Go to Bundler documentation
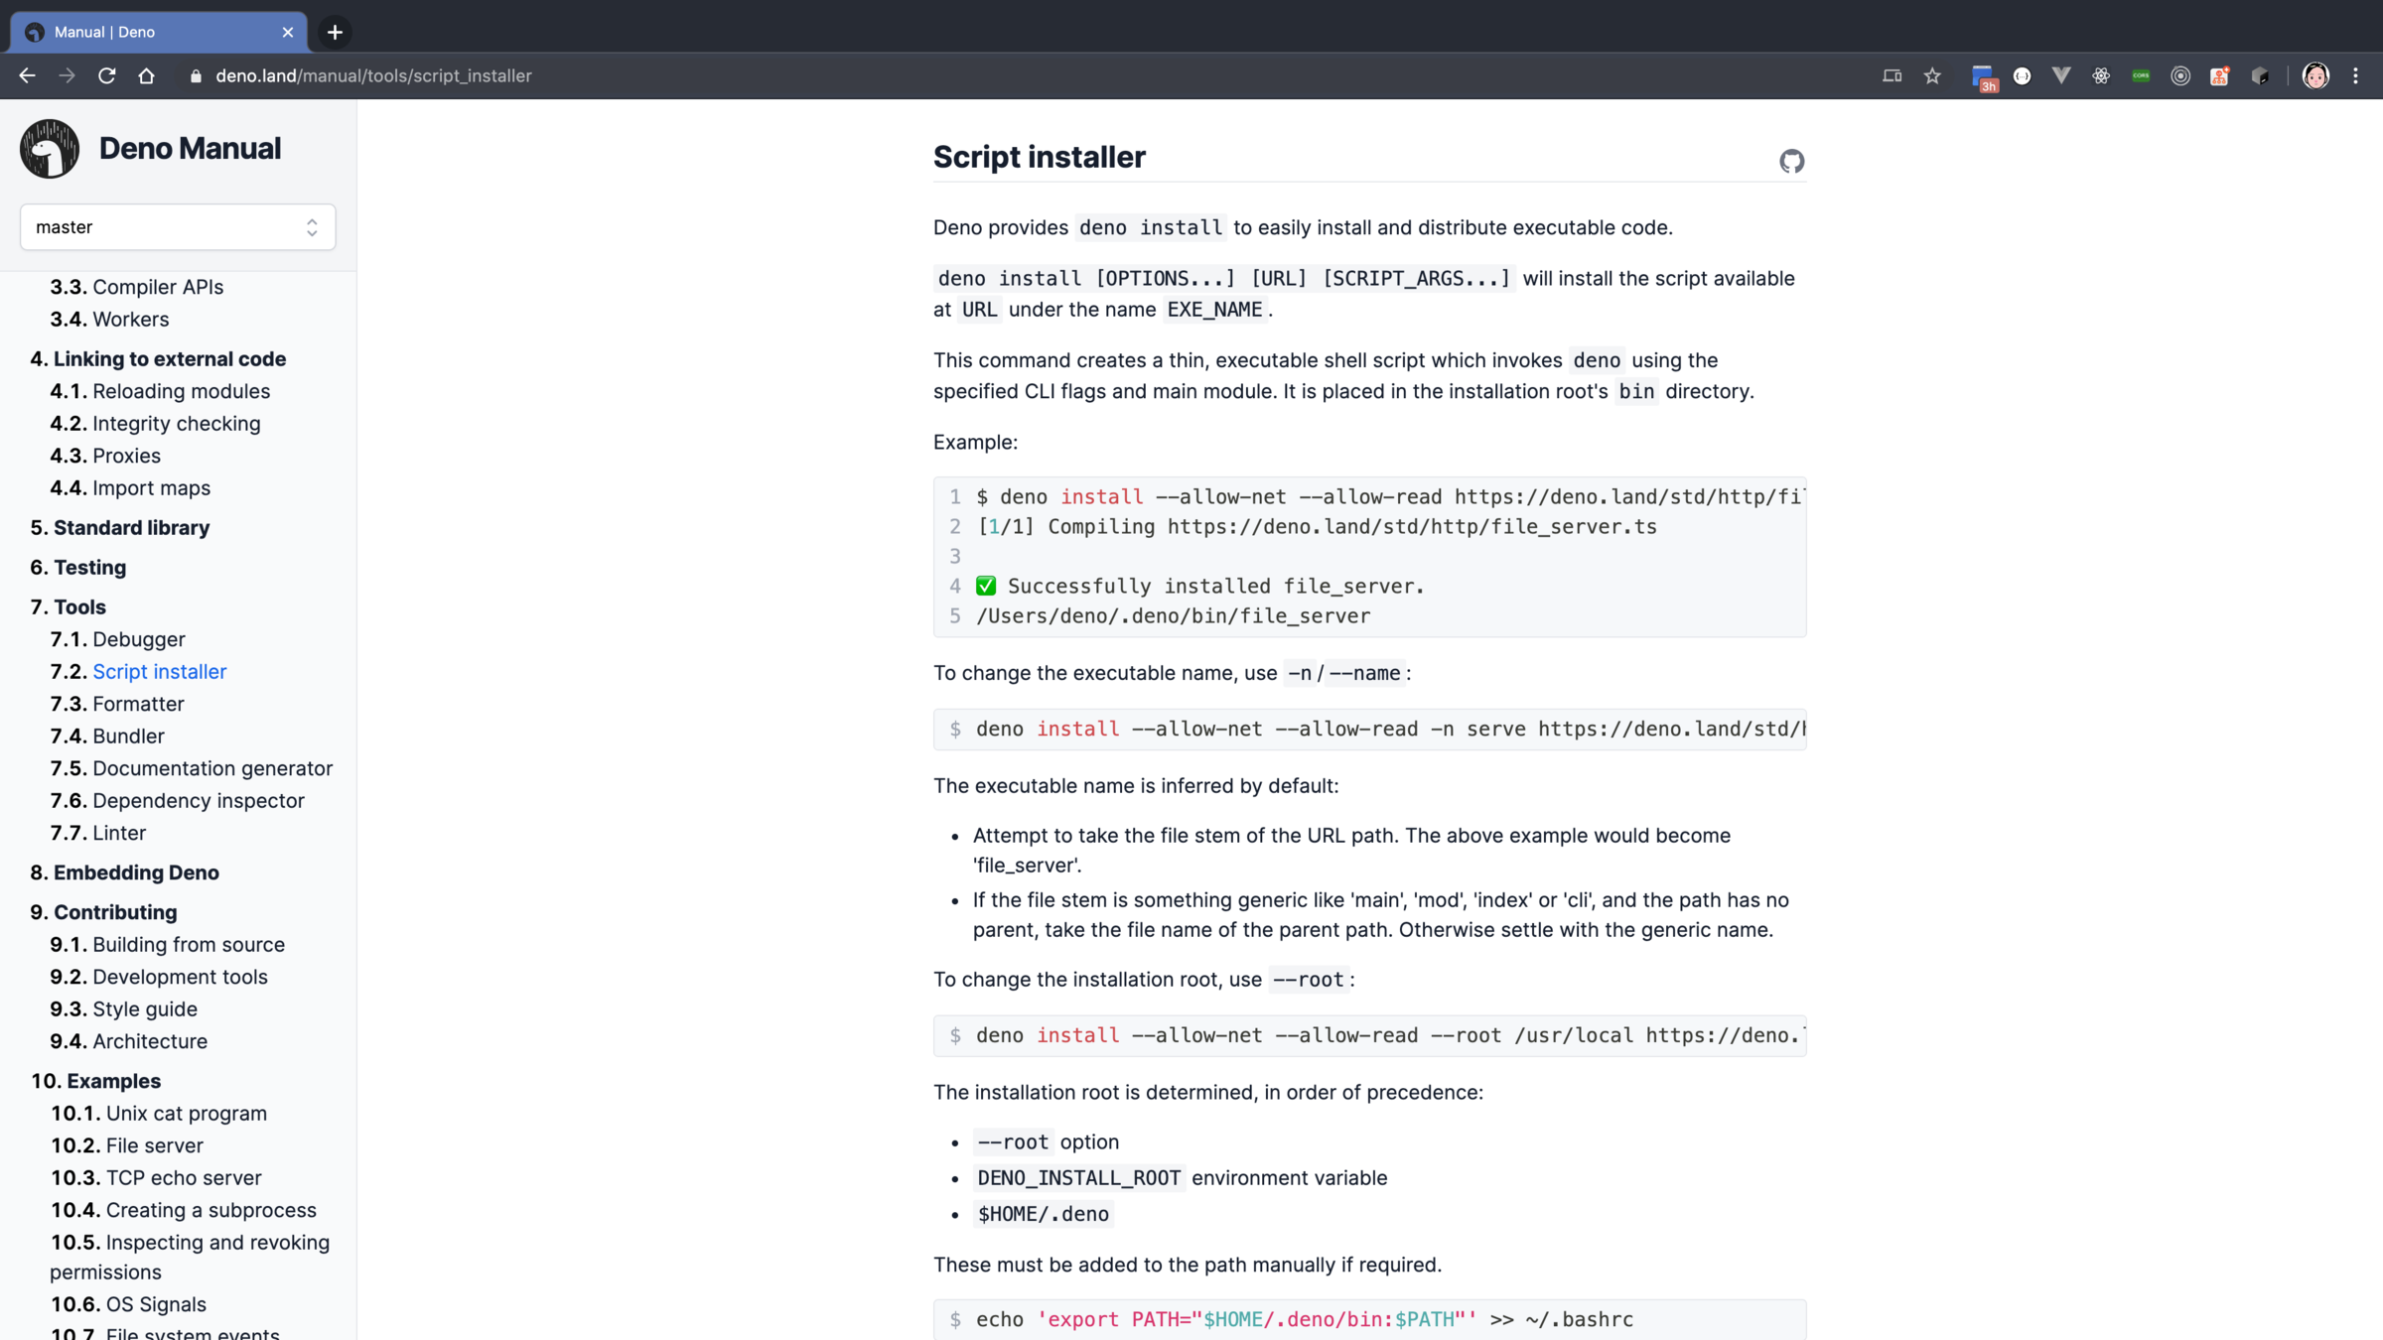 click(128, 736)
